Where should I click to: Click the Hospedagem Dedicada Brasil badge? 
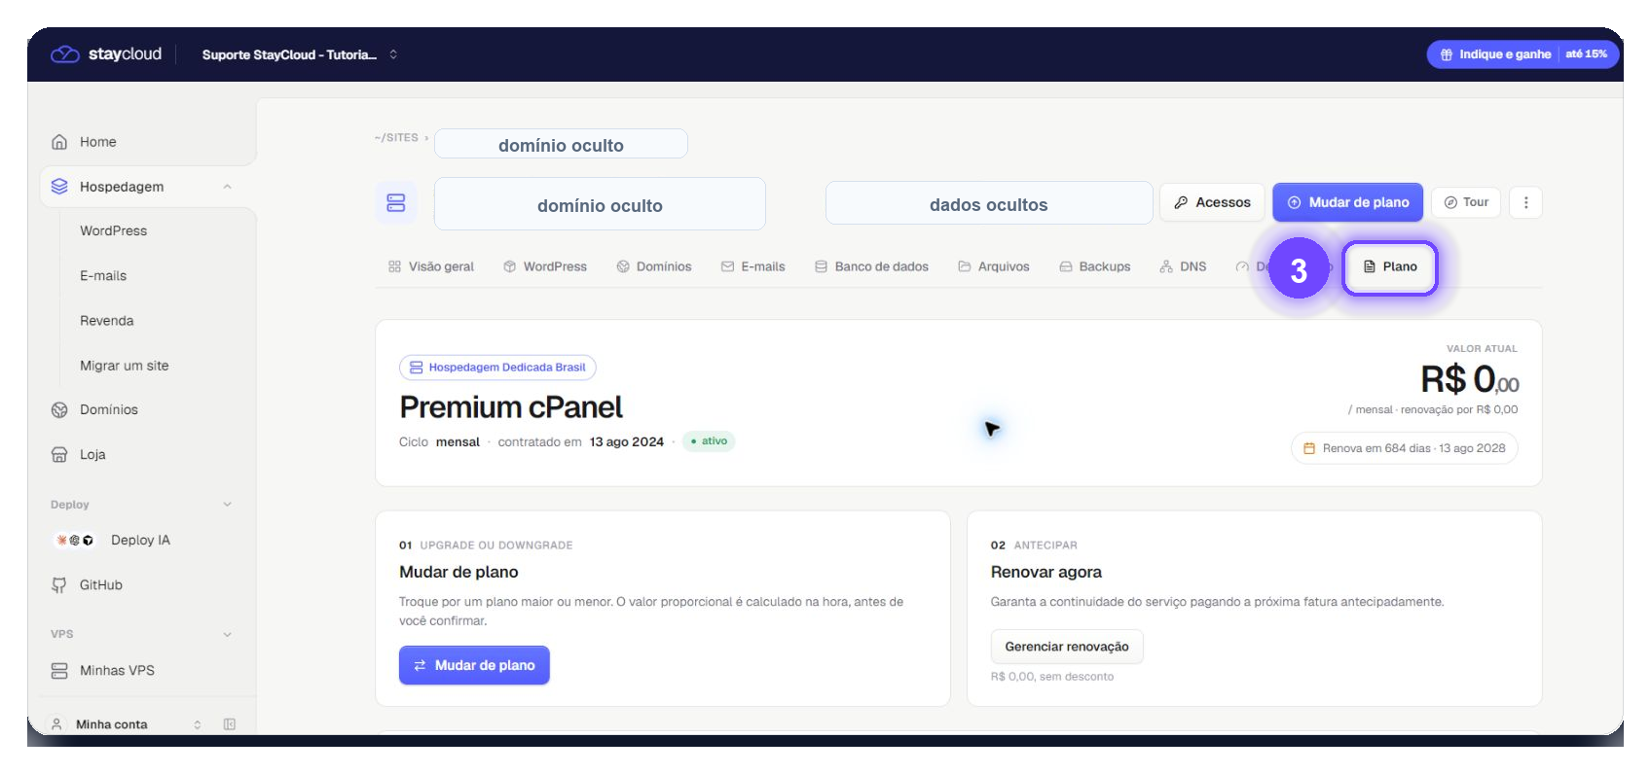(497, 368)
